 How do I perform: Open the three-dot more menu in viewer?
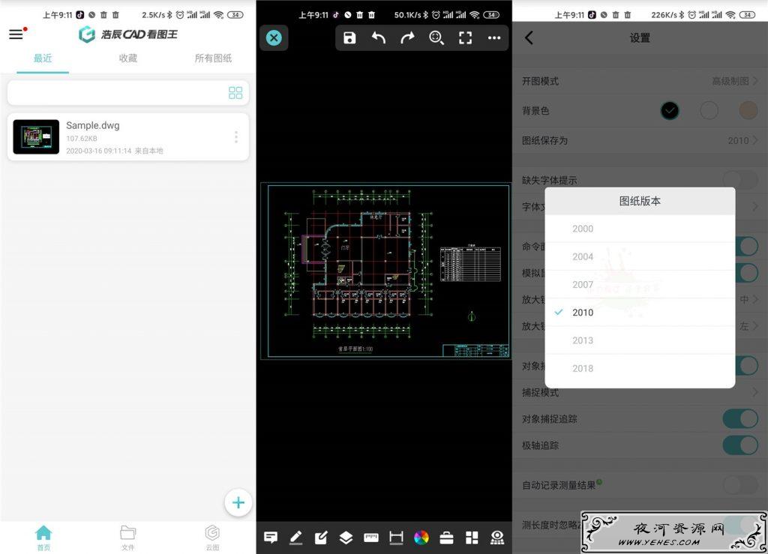point(494,37)
